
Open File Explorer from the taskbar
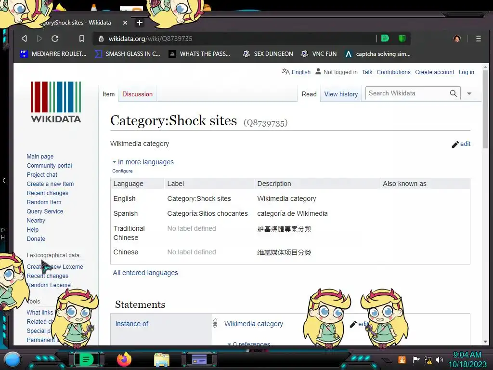pos(162,359)
